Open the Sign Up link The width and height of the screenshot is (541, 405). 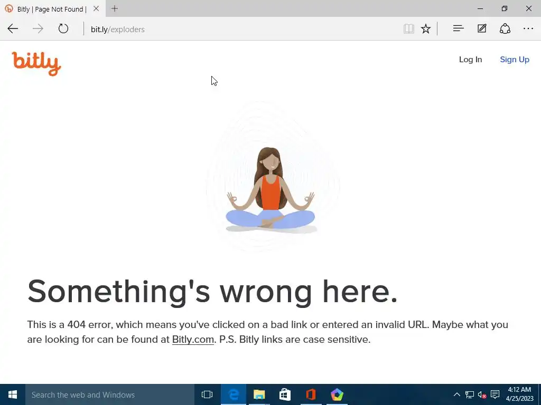(515, 60)
